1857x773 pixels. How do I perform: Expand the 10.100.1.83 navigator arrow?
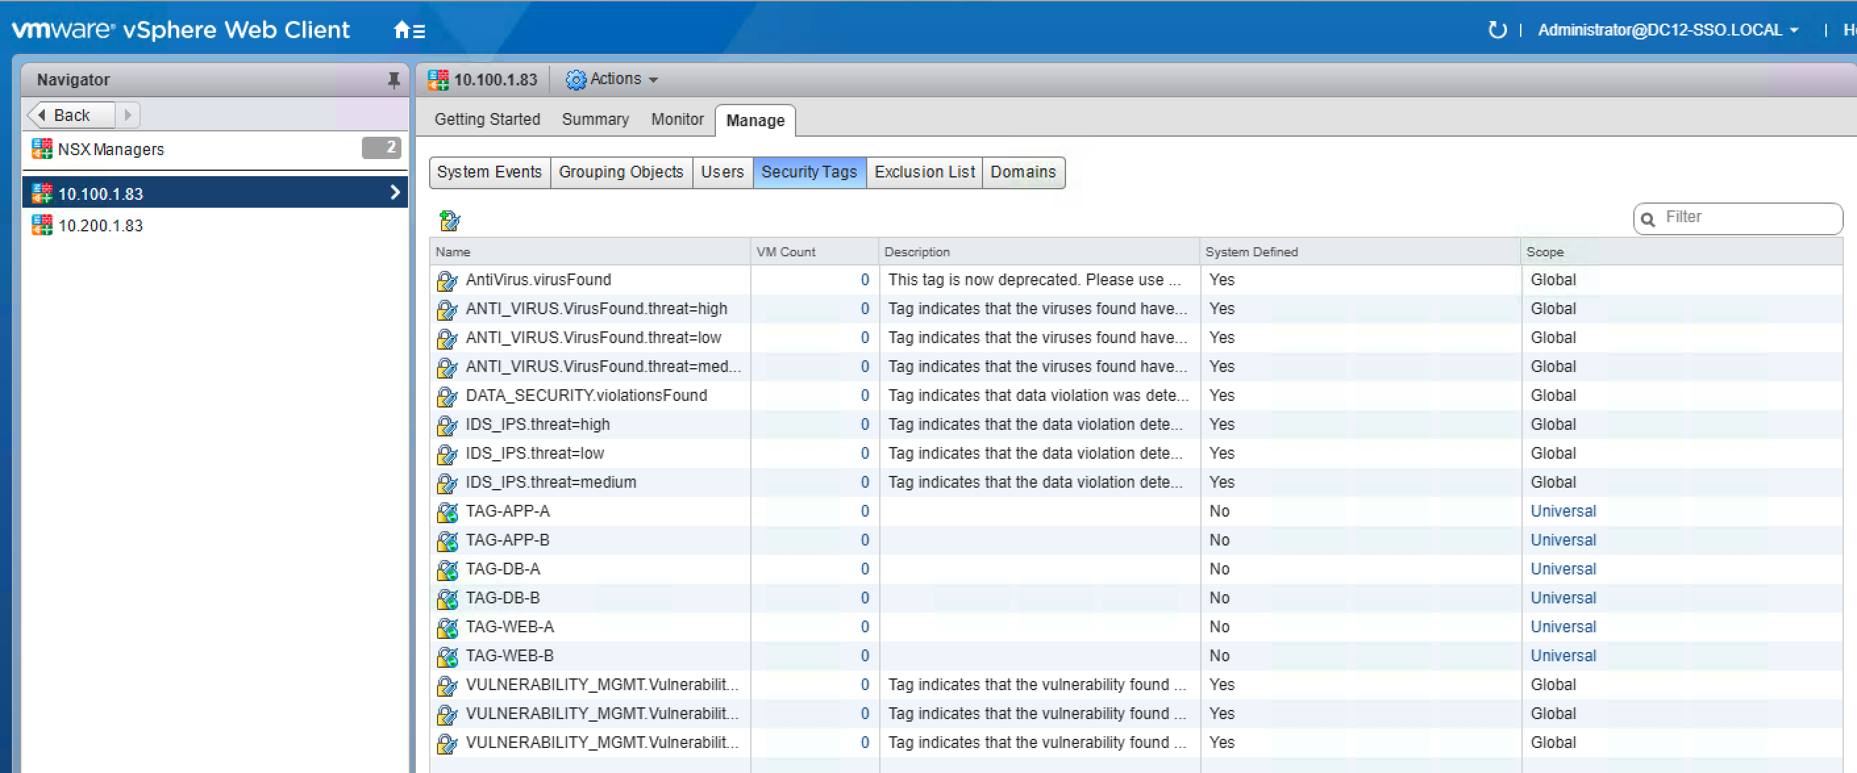pos(394,193)
